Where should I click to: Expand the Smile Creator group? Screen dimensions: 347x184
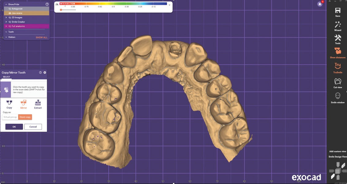6,22
